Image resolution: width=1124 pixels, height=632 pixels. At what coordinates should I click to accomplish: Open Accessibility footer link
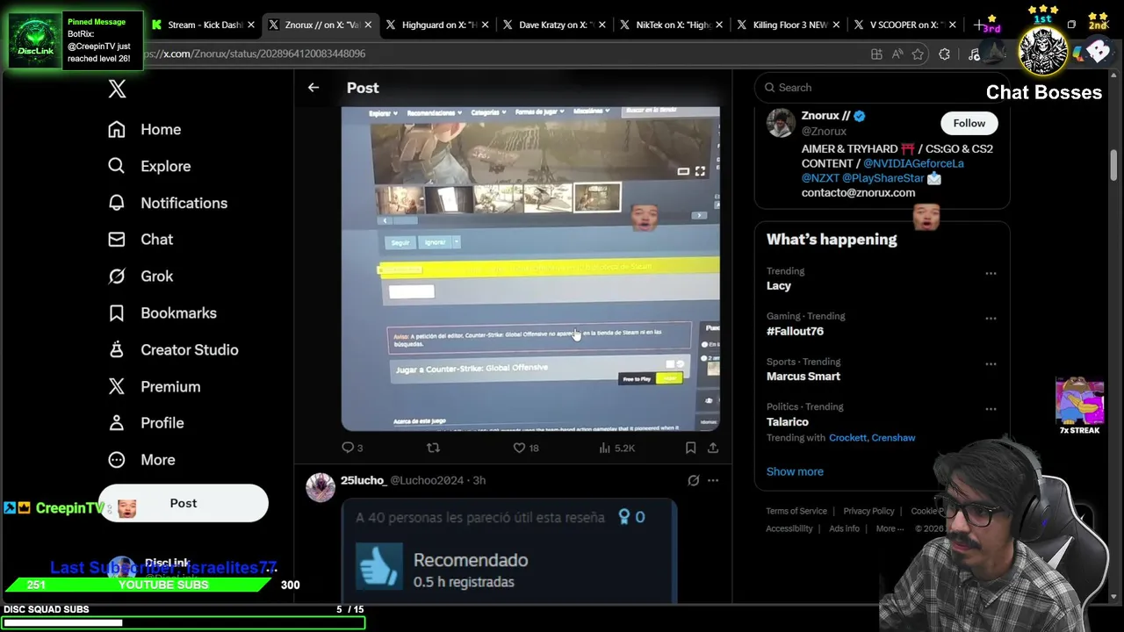[x=789, y=528]
